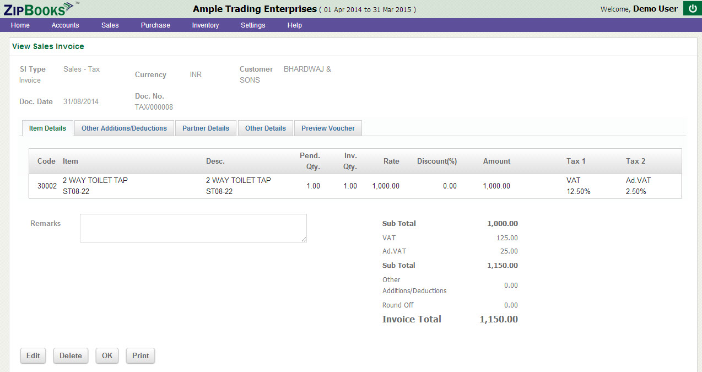Switch to the Other Details tab
Image resolution: width=702 pixels, height=372 pixels.
(265, 128)
